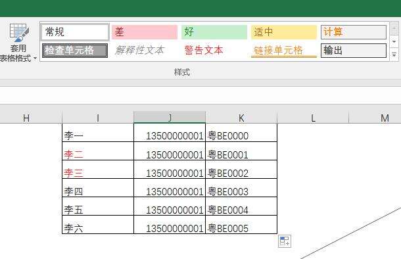The width and height of the screenshot is (401, 259).
Task: Apply the 常规 cell style
Action: (75, 32)
